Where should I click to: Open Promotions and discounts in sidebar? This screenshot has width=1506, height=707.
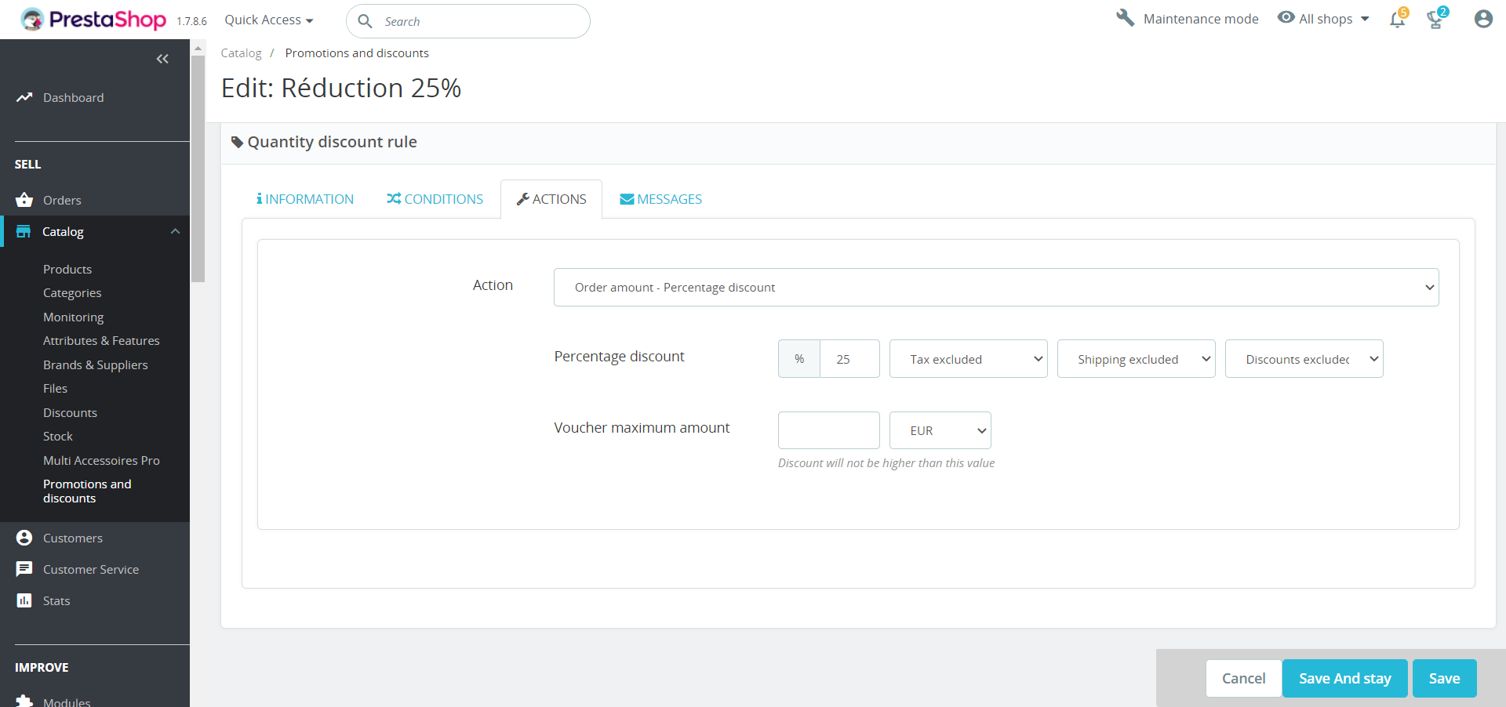[87, 491]
